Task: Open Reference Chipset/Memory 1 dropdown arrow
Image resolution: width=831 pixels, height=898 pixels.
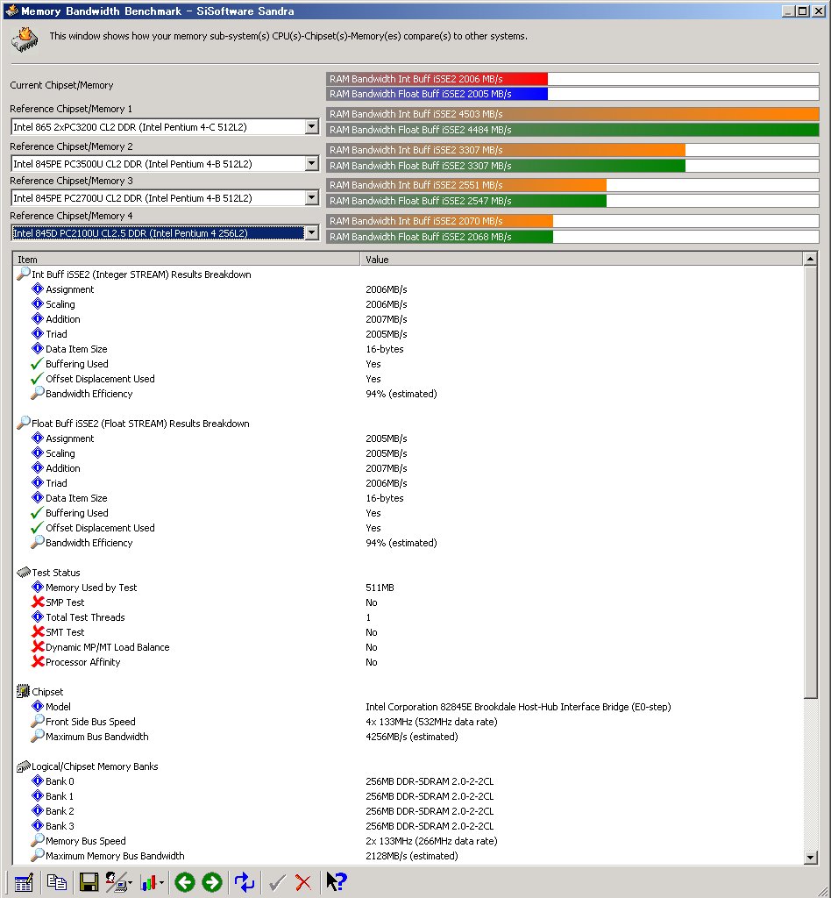Action: point(311,126)
